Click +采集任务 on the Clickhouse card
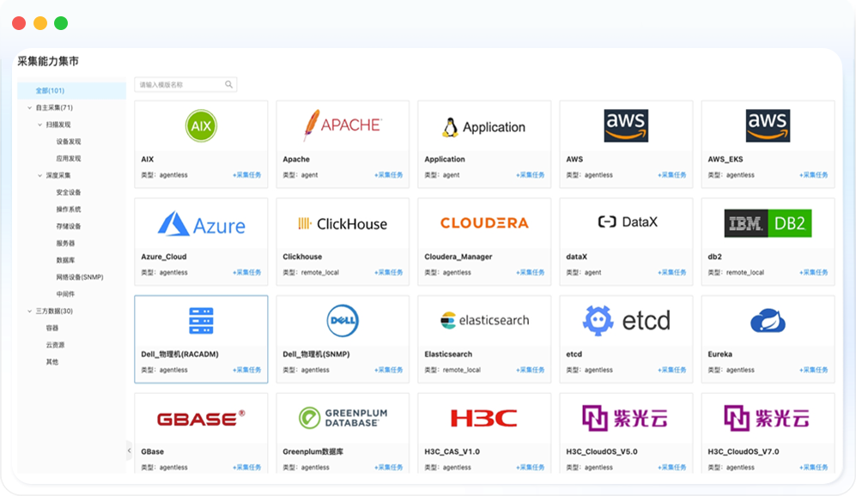This screenshot has width=856, height=496. 389,273
